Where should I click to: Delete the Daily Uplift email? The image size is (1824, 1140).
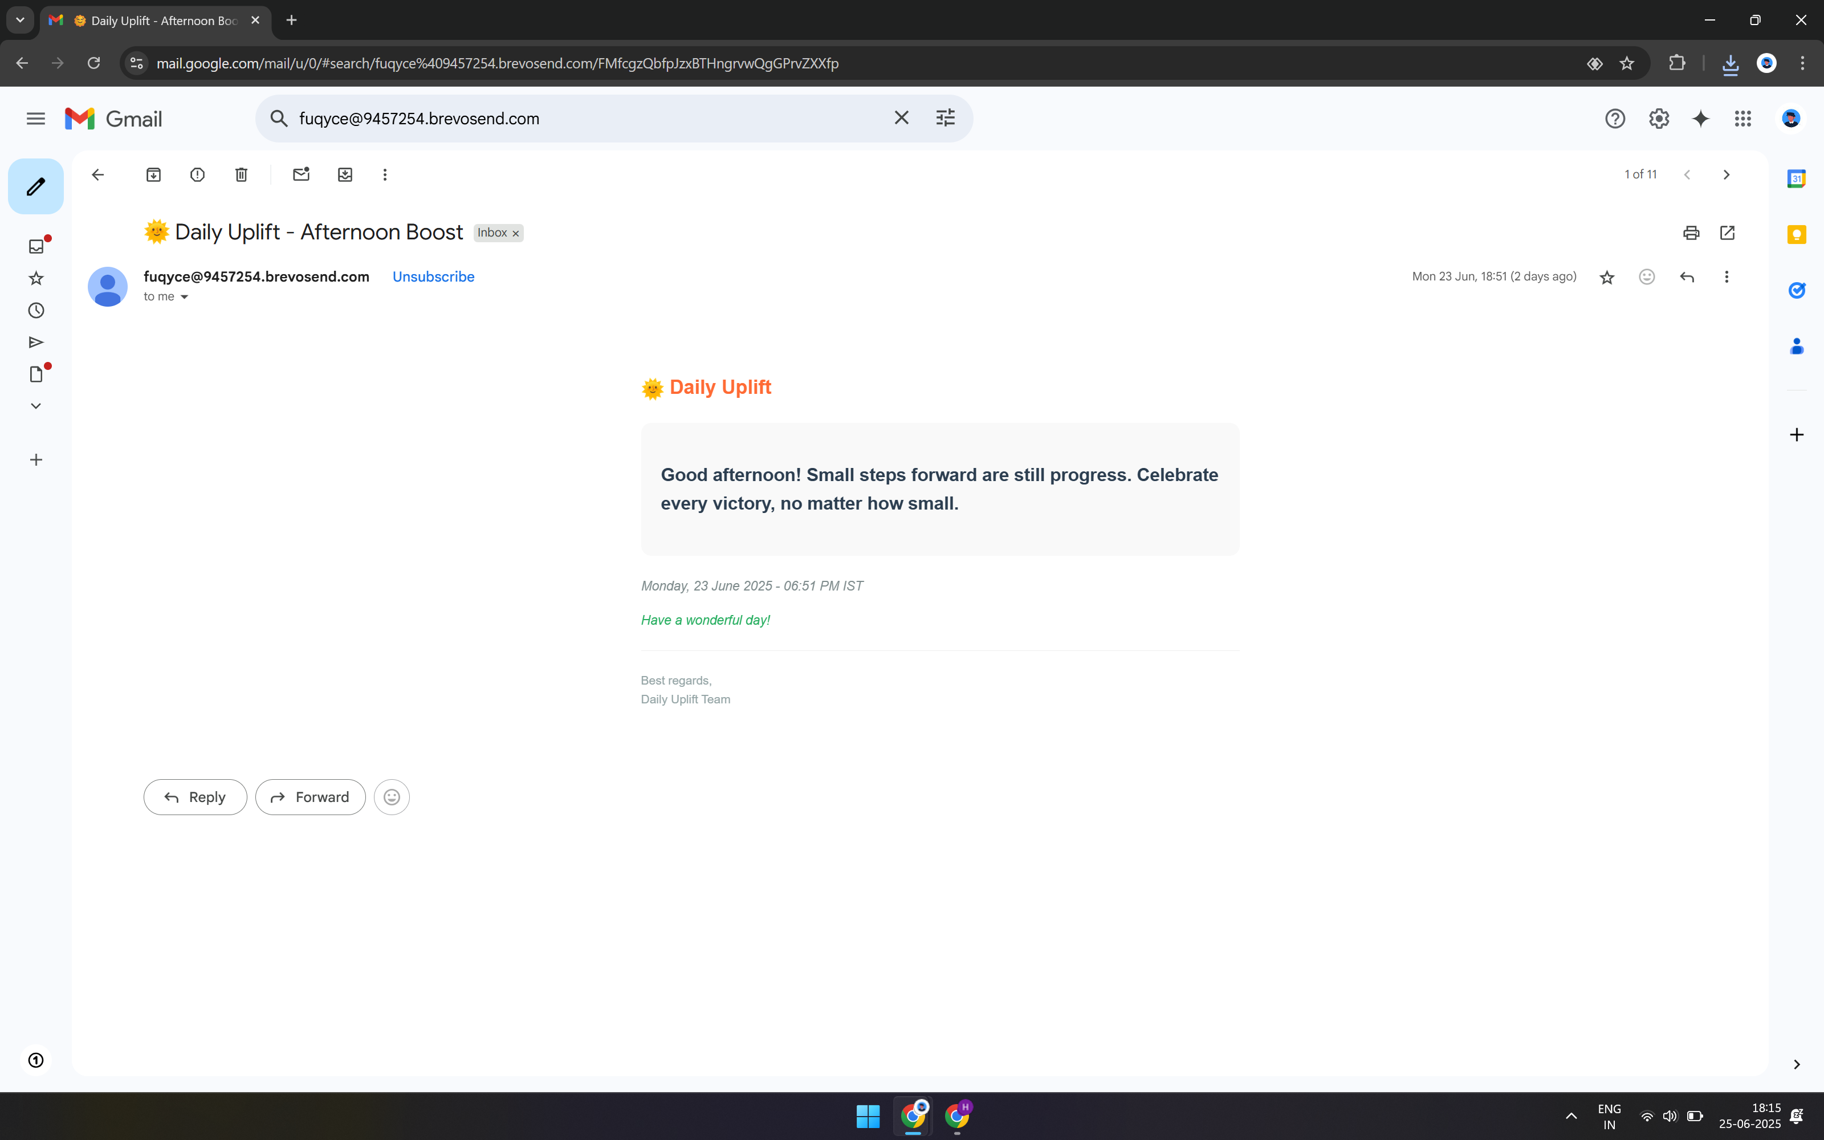[x=241, y=175]
